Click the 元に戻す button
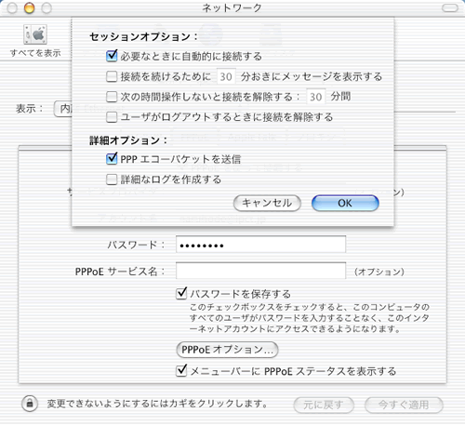 (x=324, y=405)
